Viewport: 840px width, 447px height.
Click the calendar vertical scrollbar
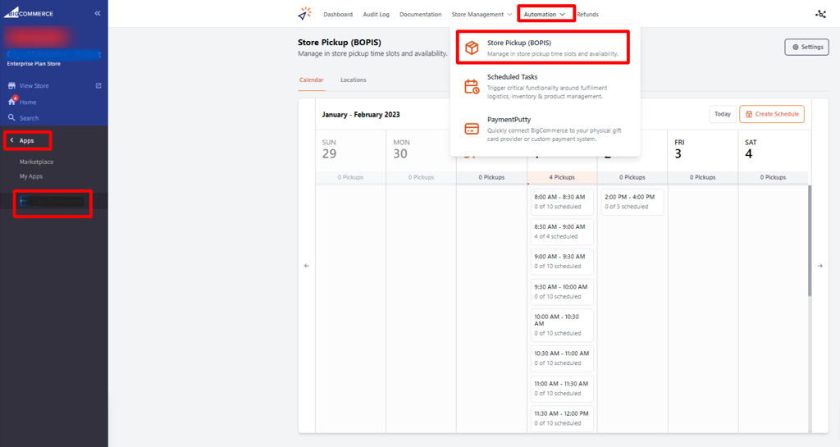(810, 241)
